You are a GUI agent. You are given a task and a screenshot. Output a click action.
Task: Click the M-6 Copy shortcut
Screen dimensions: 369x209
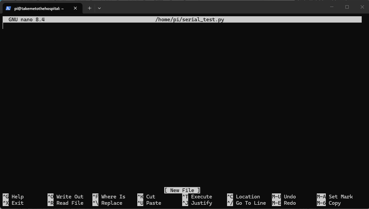point(329,203)
